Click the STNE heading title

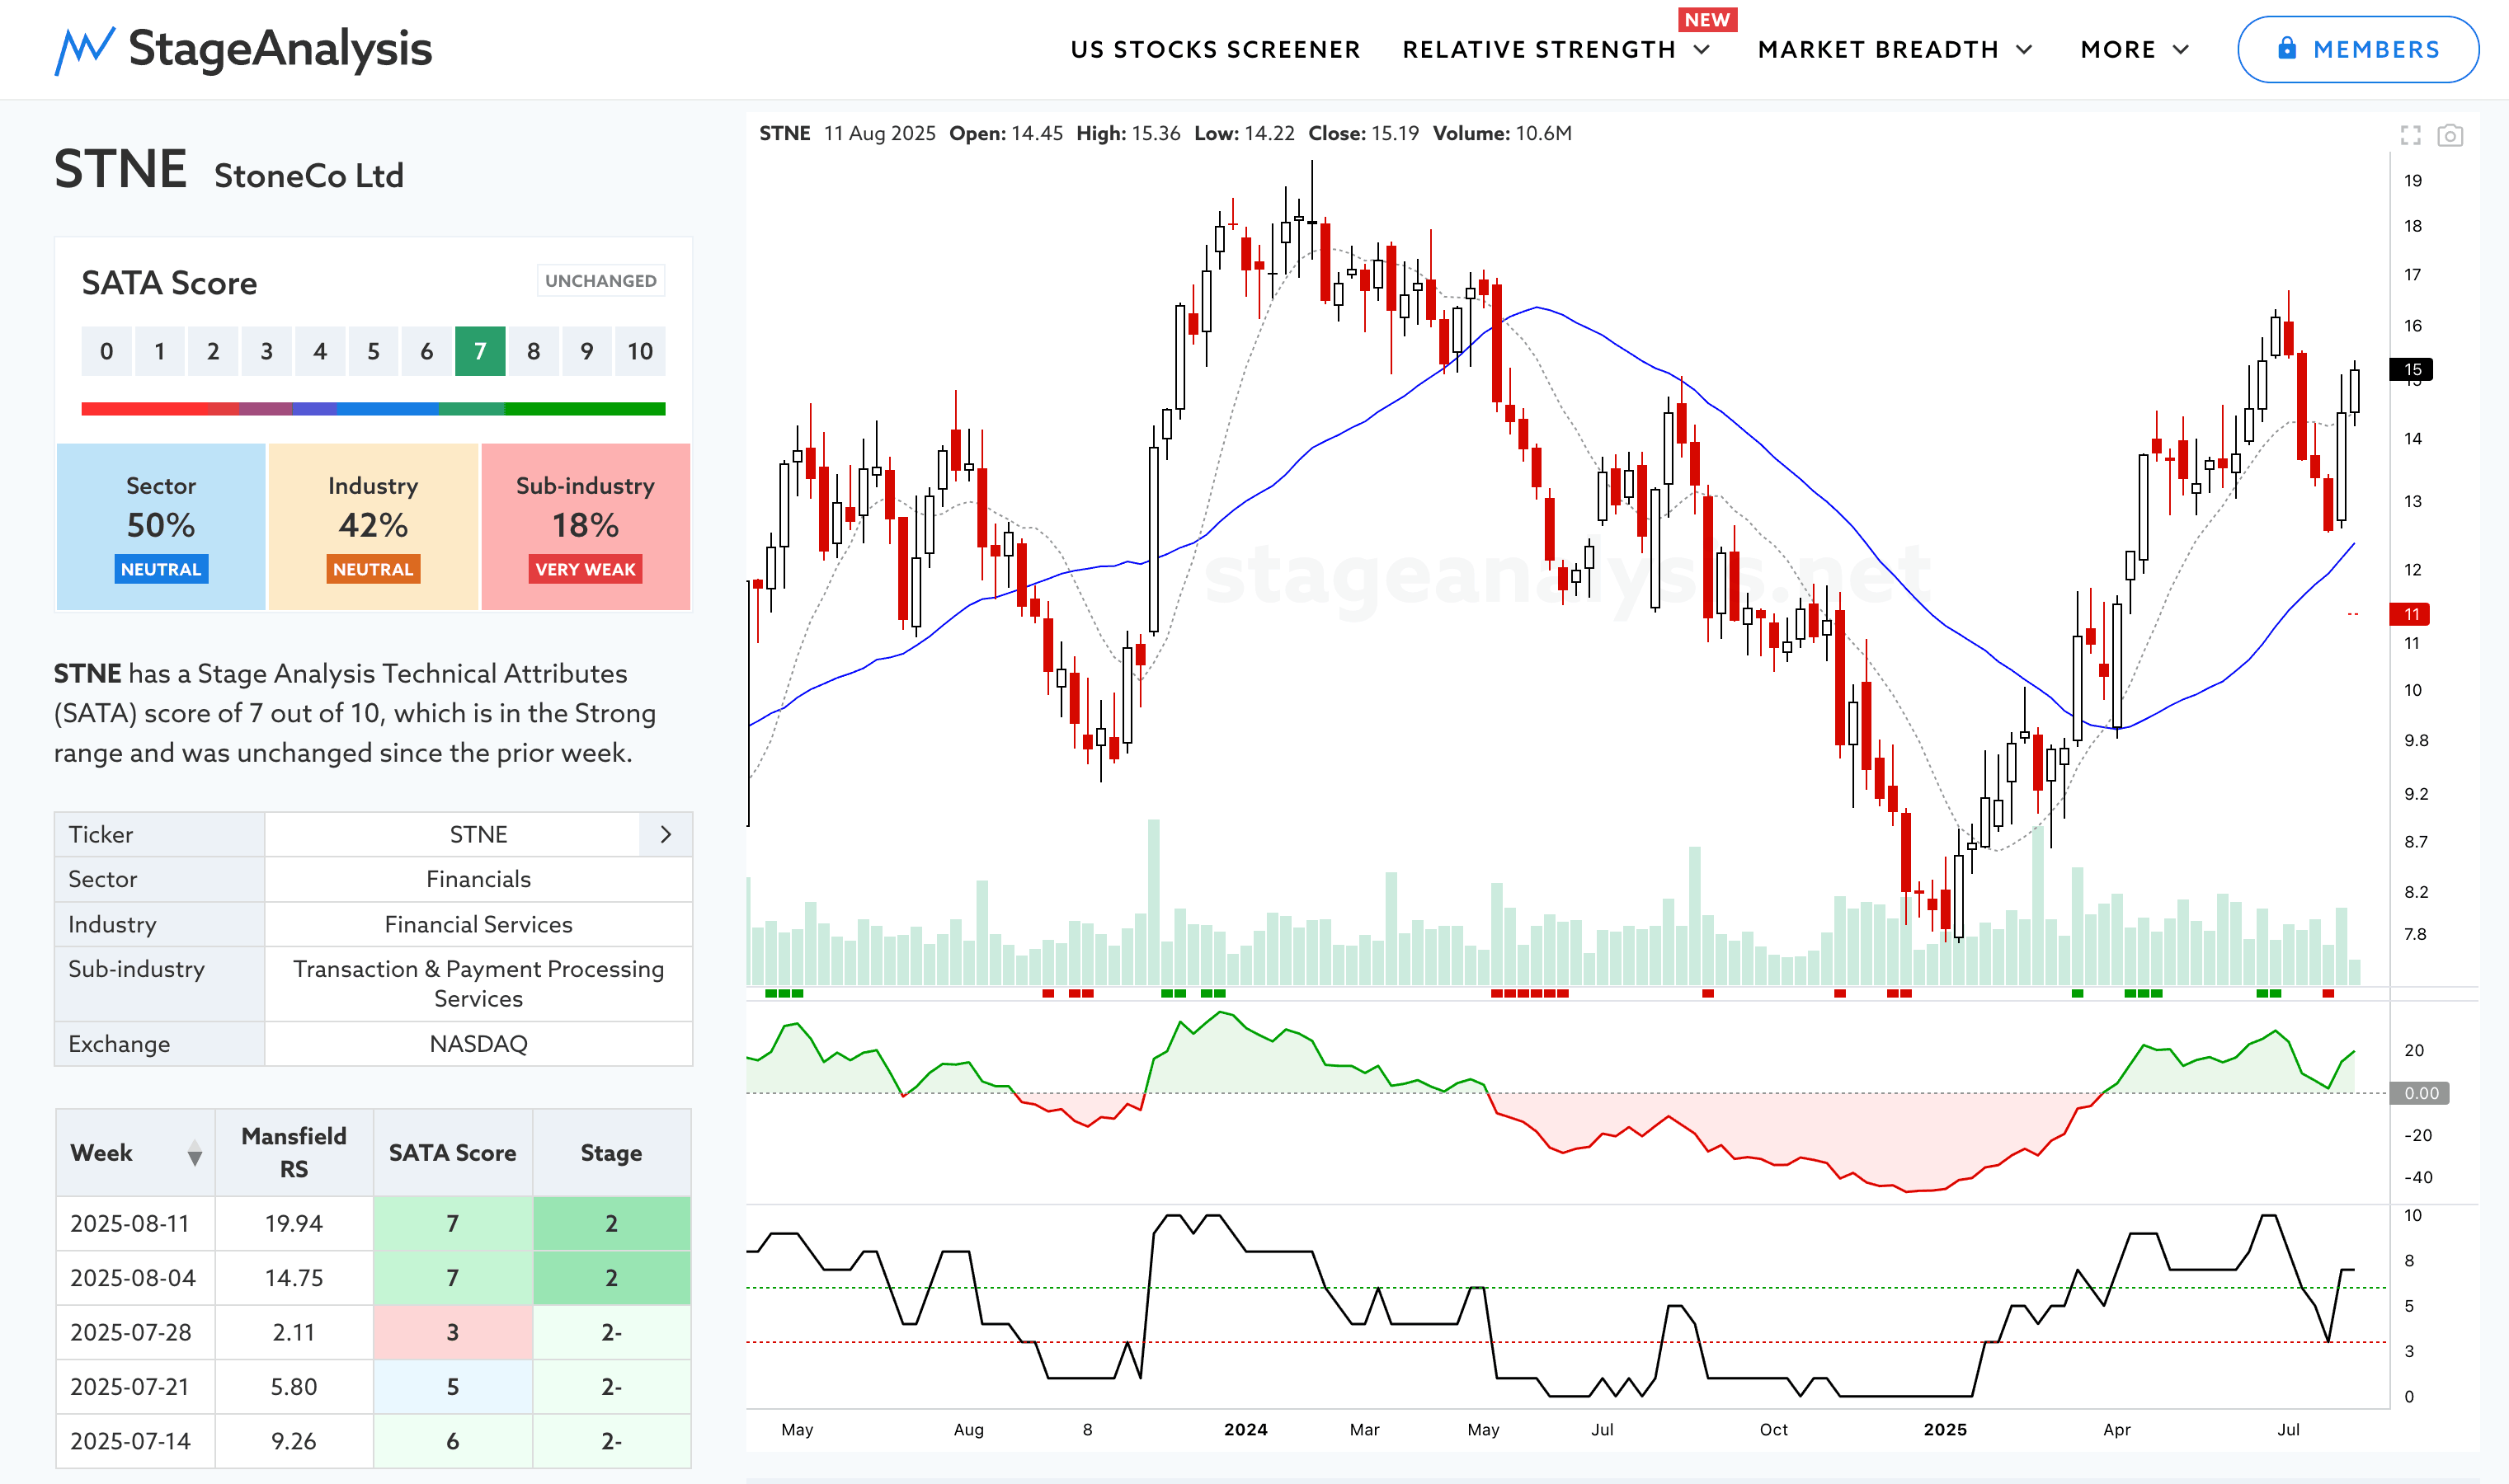click(120, 169)
